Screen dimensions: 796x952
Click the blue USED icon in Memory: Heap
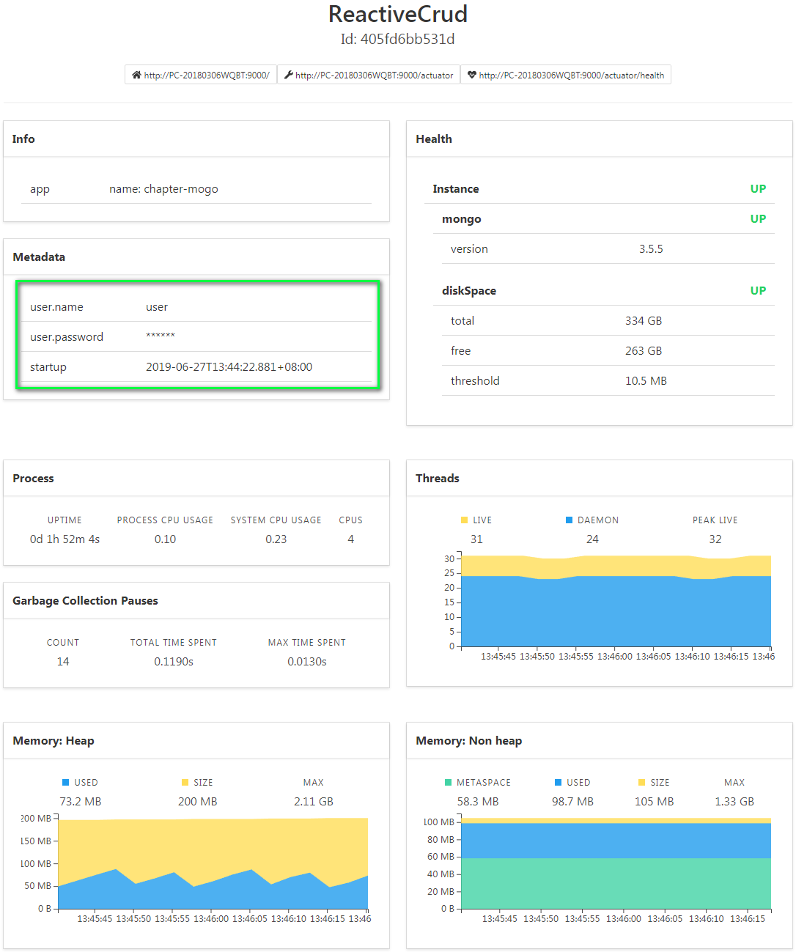click(65, 782)
